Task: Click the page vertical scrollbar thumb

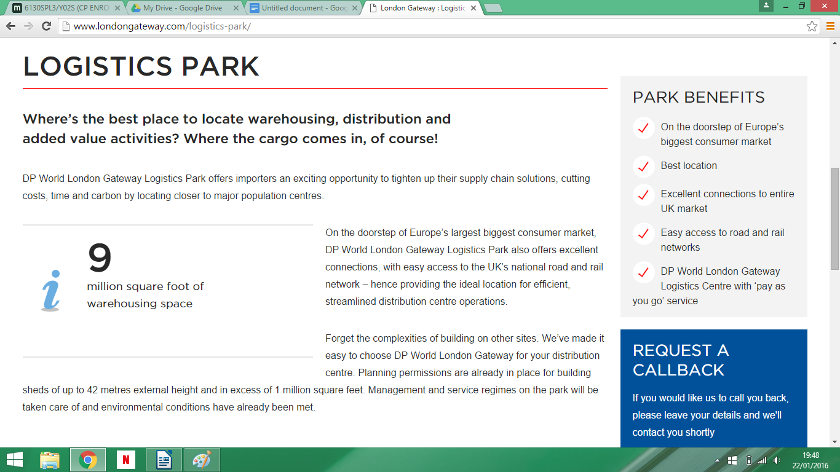Action: 834,218
